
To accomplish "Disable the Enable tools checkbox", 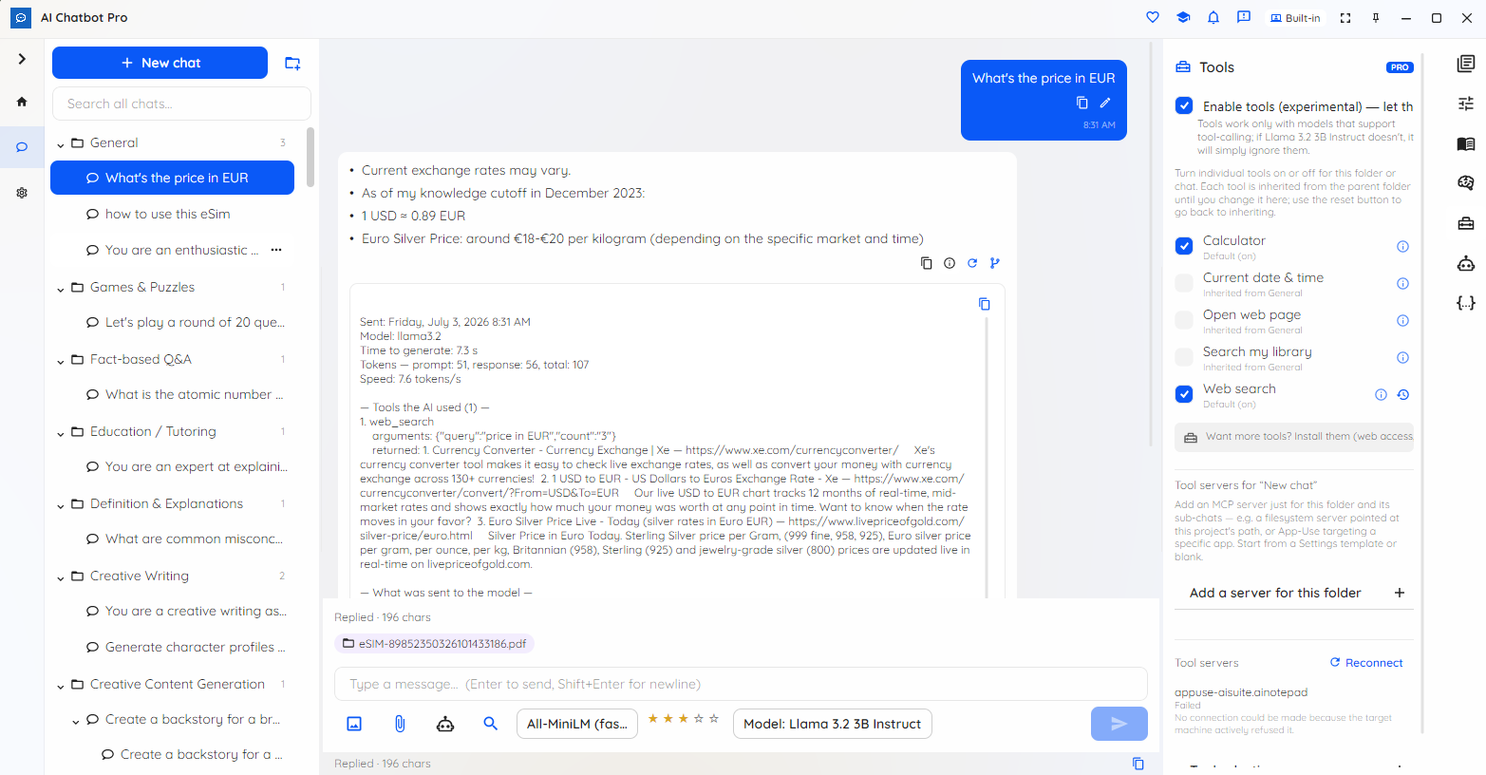I will click(x=1184, y=105).
